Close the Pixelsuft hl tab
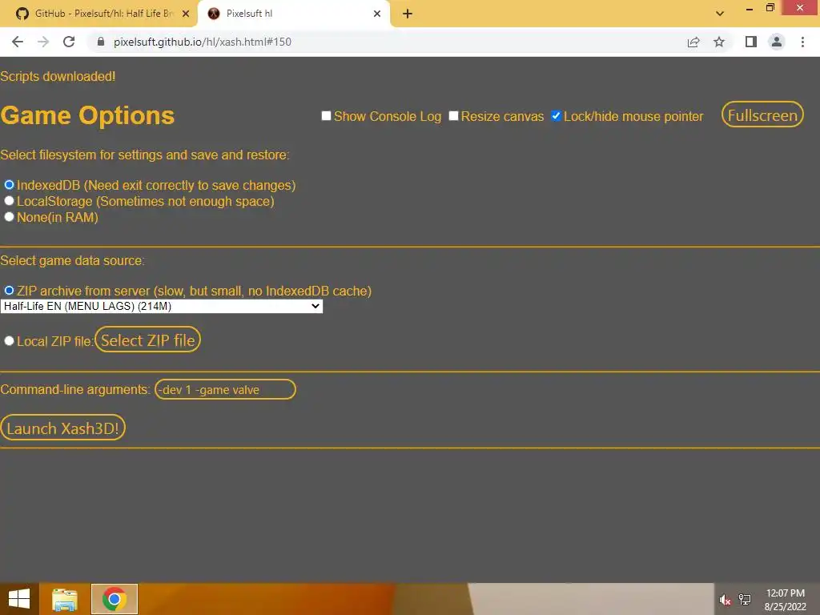This screenshot has height=615, width=820. point(377,14)
